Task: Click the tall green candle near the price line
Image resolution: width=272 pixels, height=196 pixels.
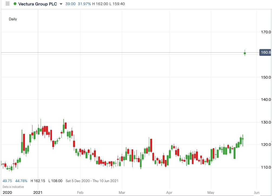Action: [x=244, y=53]
